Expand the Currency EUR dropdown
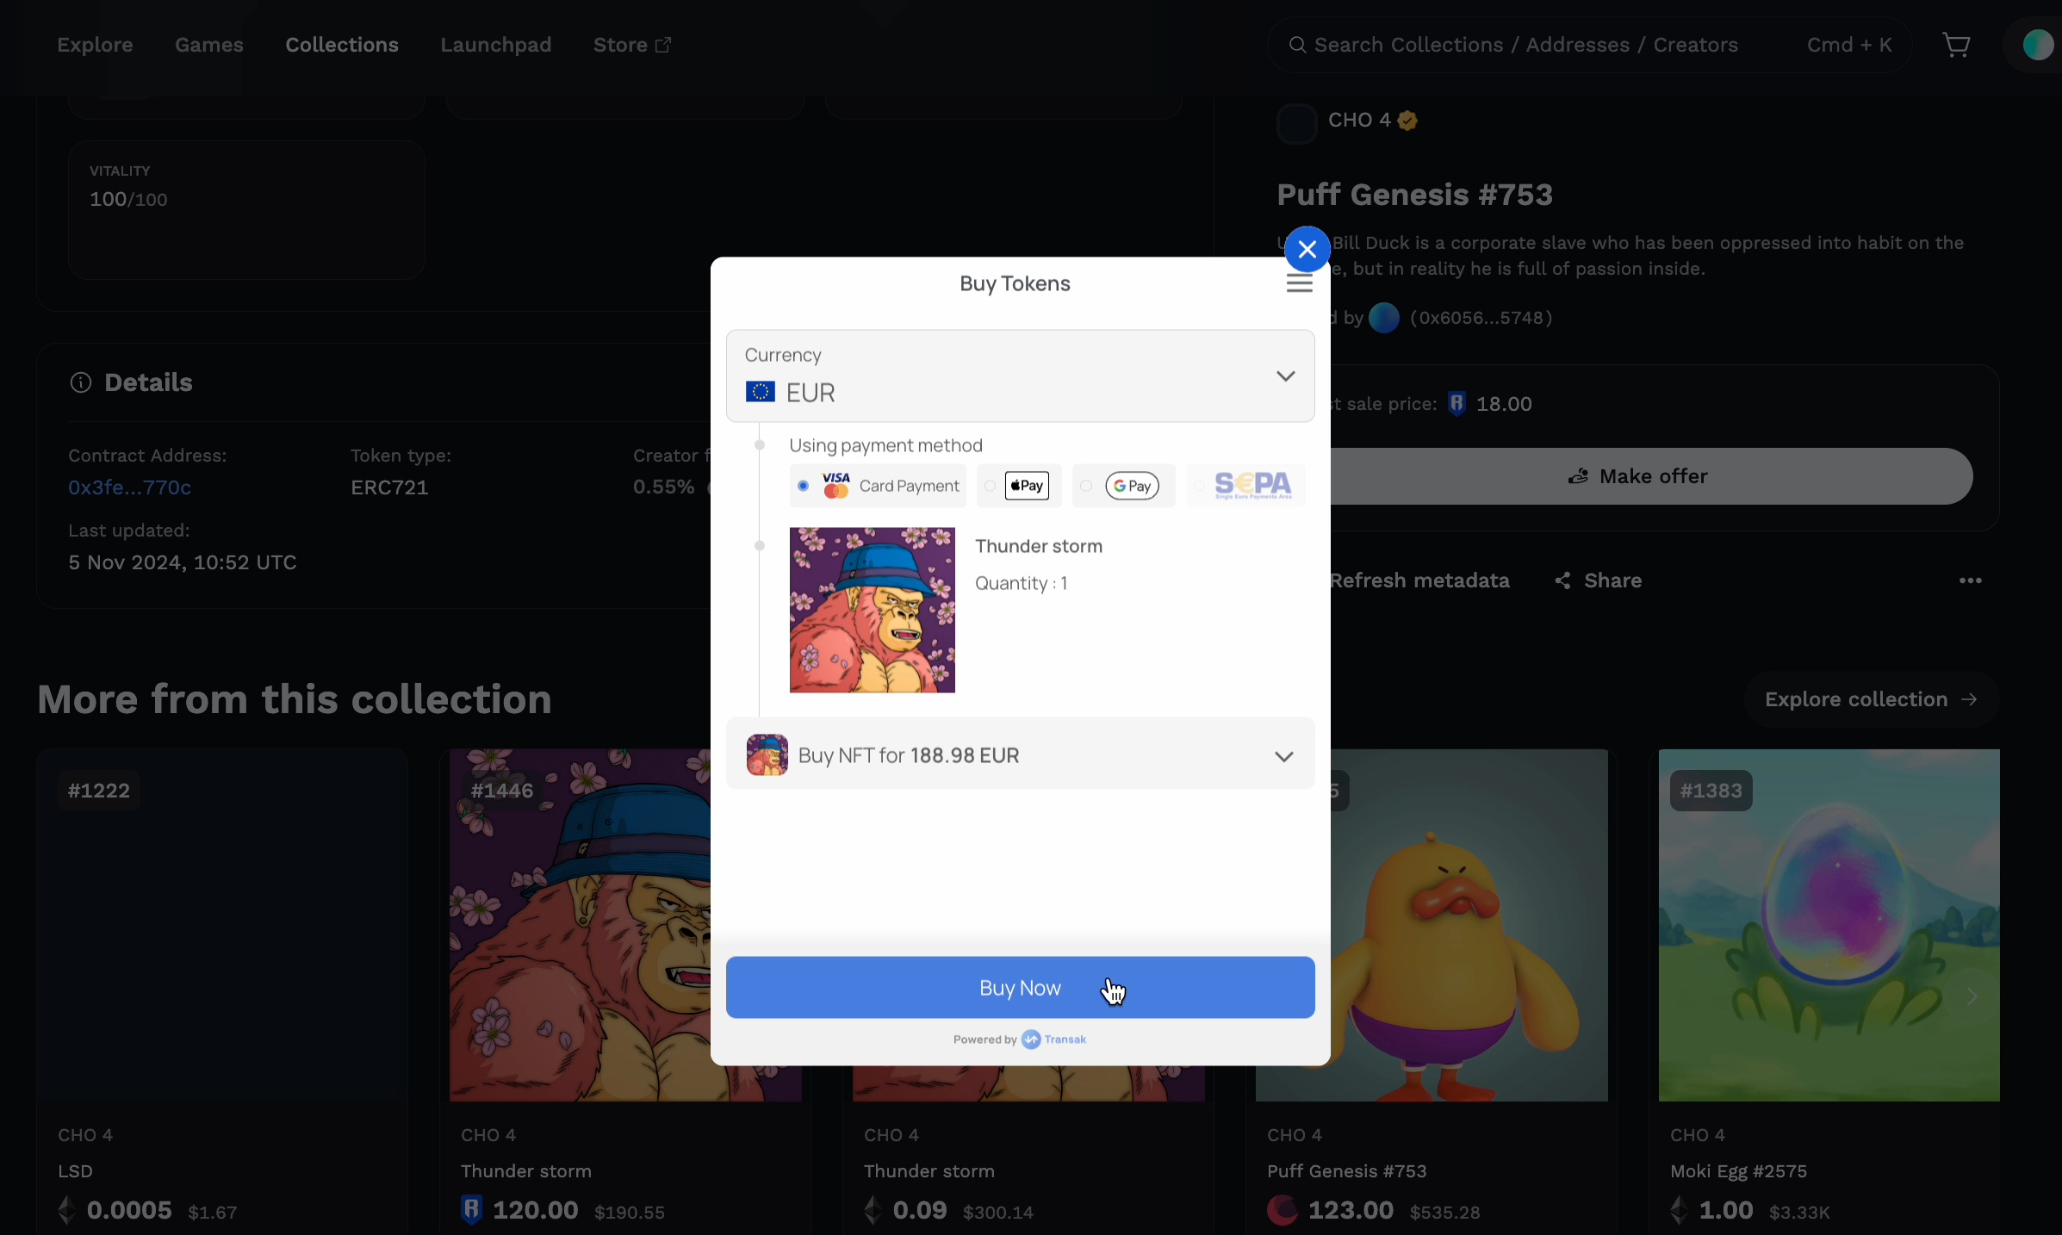 (1020, 376)
